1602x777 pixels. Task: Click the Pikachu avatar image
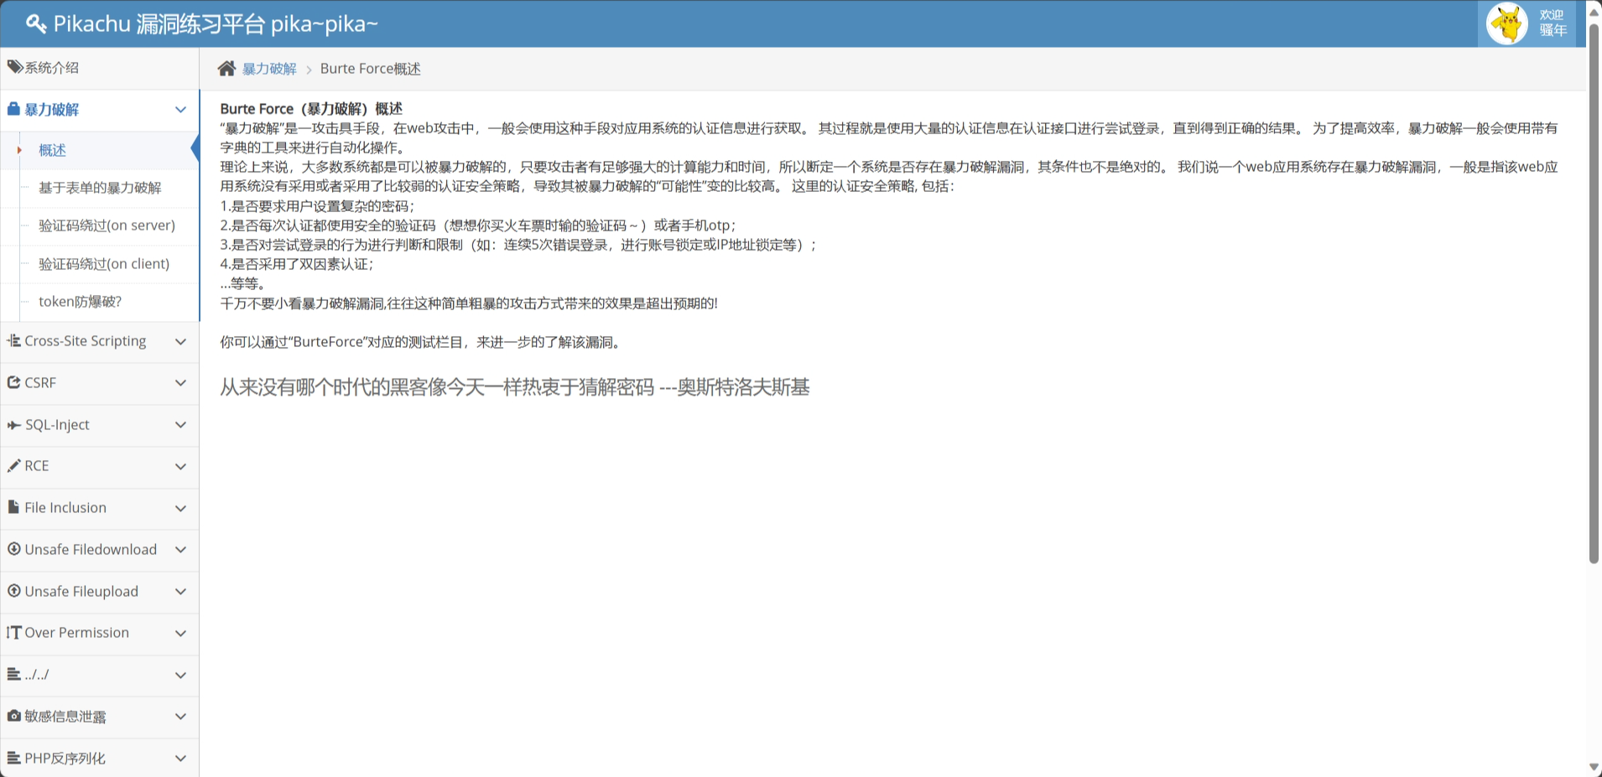(x=1507, y=23)
